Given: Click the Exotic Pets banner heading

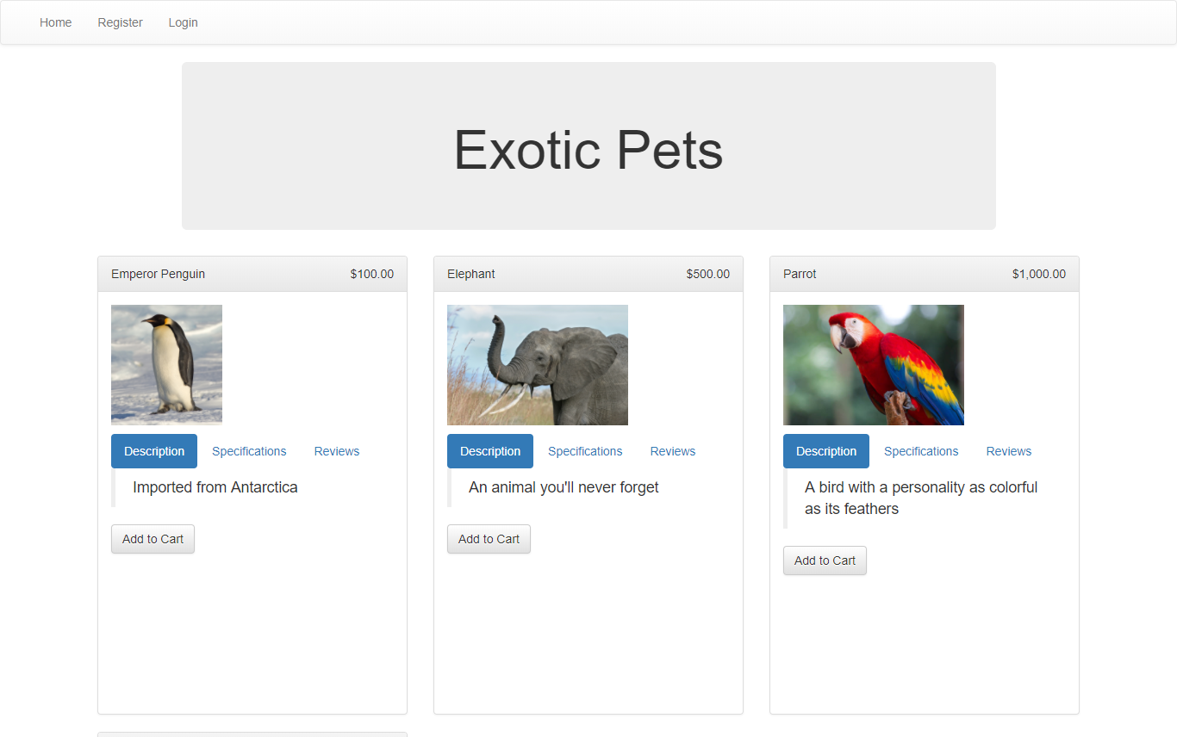Looking at the screenshot, I should pyautogui.click(x=588, y=150).
